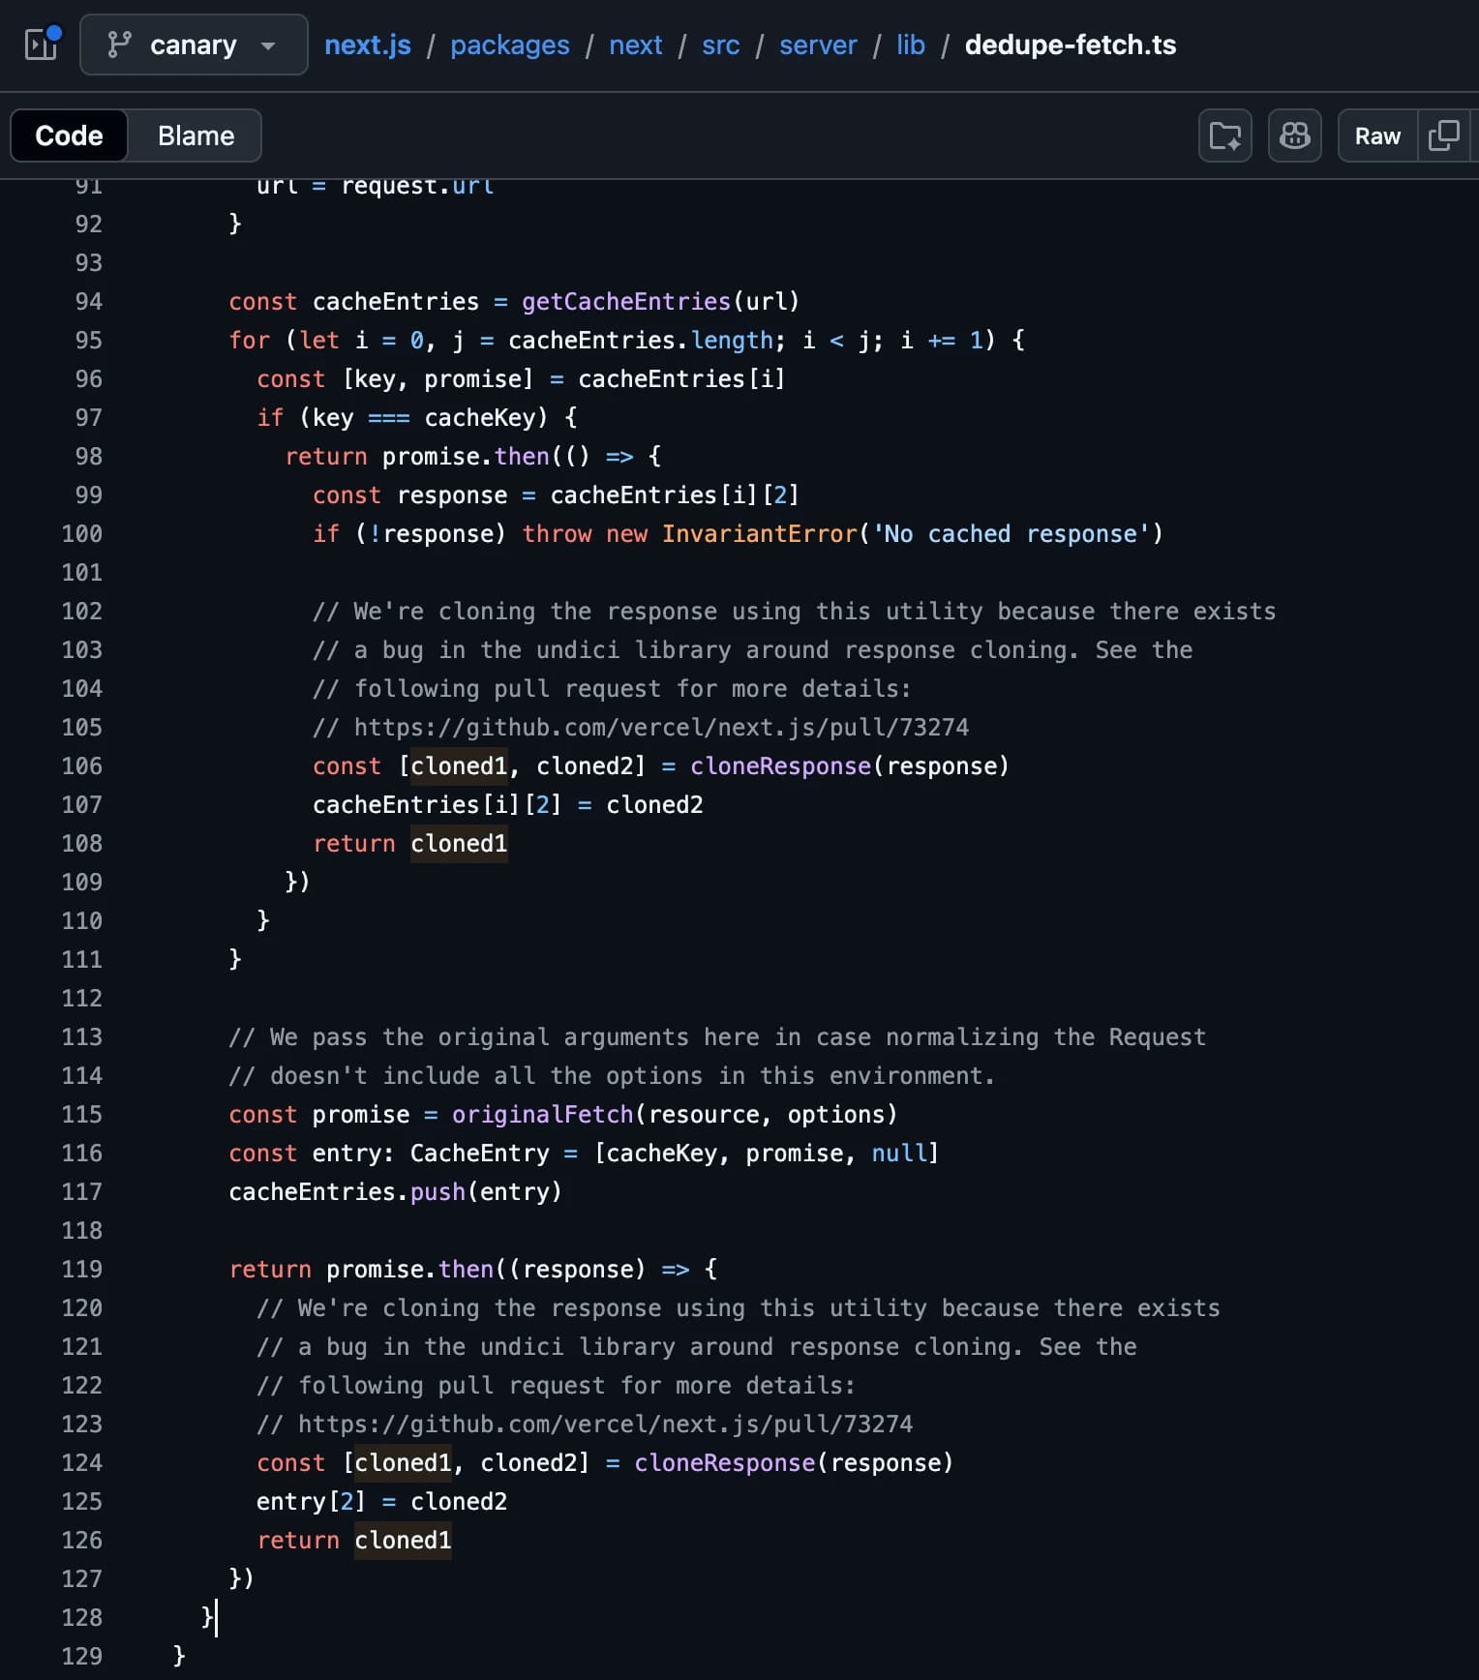Click the cloneResponse function call on line 124

(x=724, y=1462)
